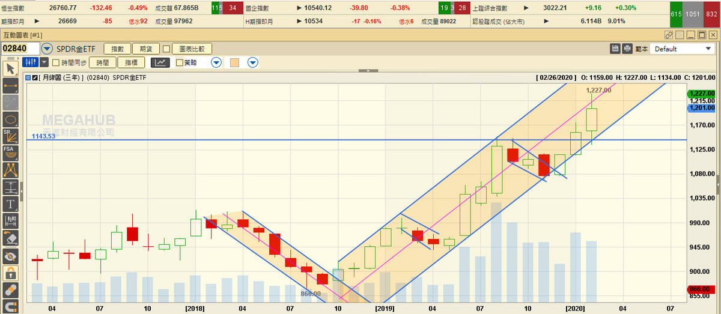The image size is (721, 314).
Task: Click the 期貨 button
Action: coord(145,49)
